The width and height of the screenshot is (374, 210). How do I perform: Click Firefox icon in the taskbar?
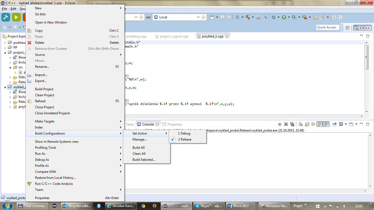pyautogui.click(x=154, y=206)
